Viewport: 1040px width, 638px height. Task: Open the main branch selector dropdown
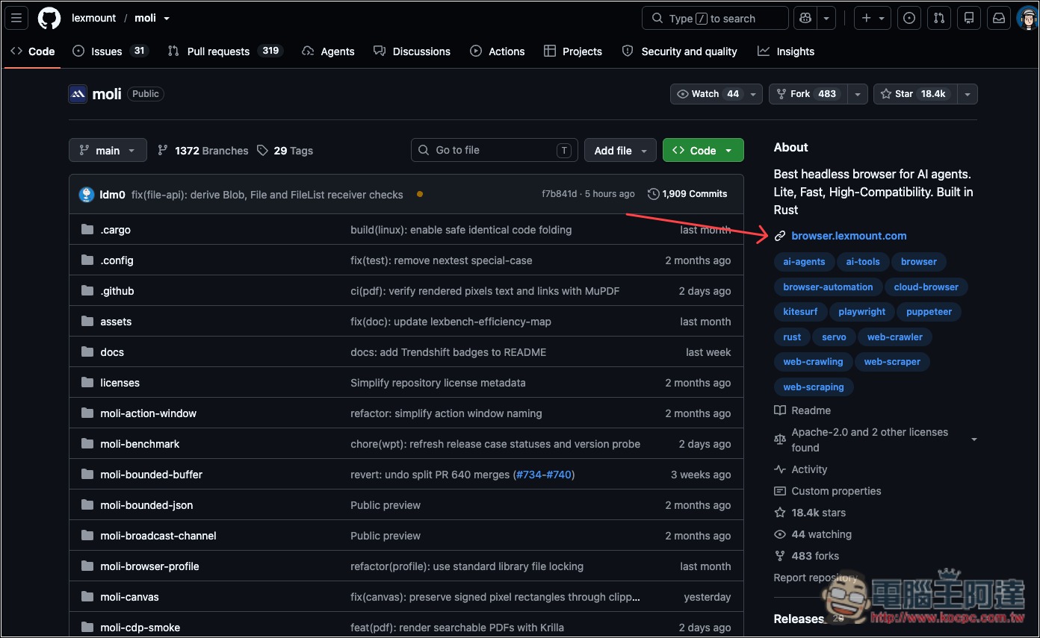tap(108, 150)
